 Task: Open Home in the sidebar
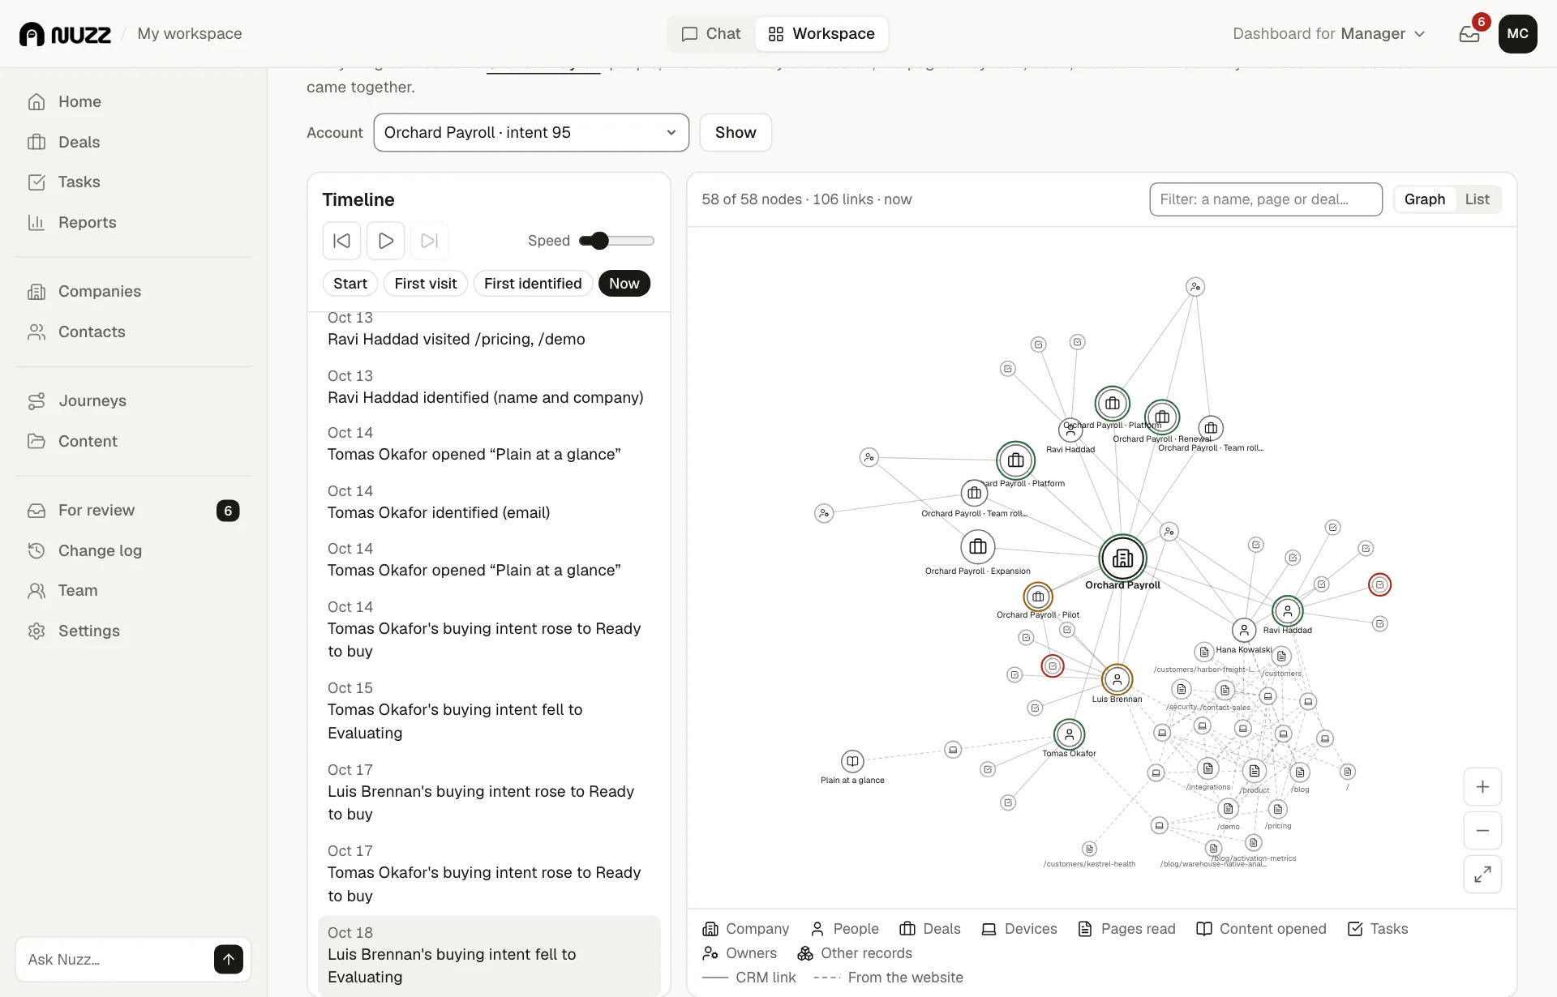tap(134, 102)
